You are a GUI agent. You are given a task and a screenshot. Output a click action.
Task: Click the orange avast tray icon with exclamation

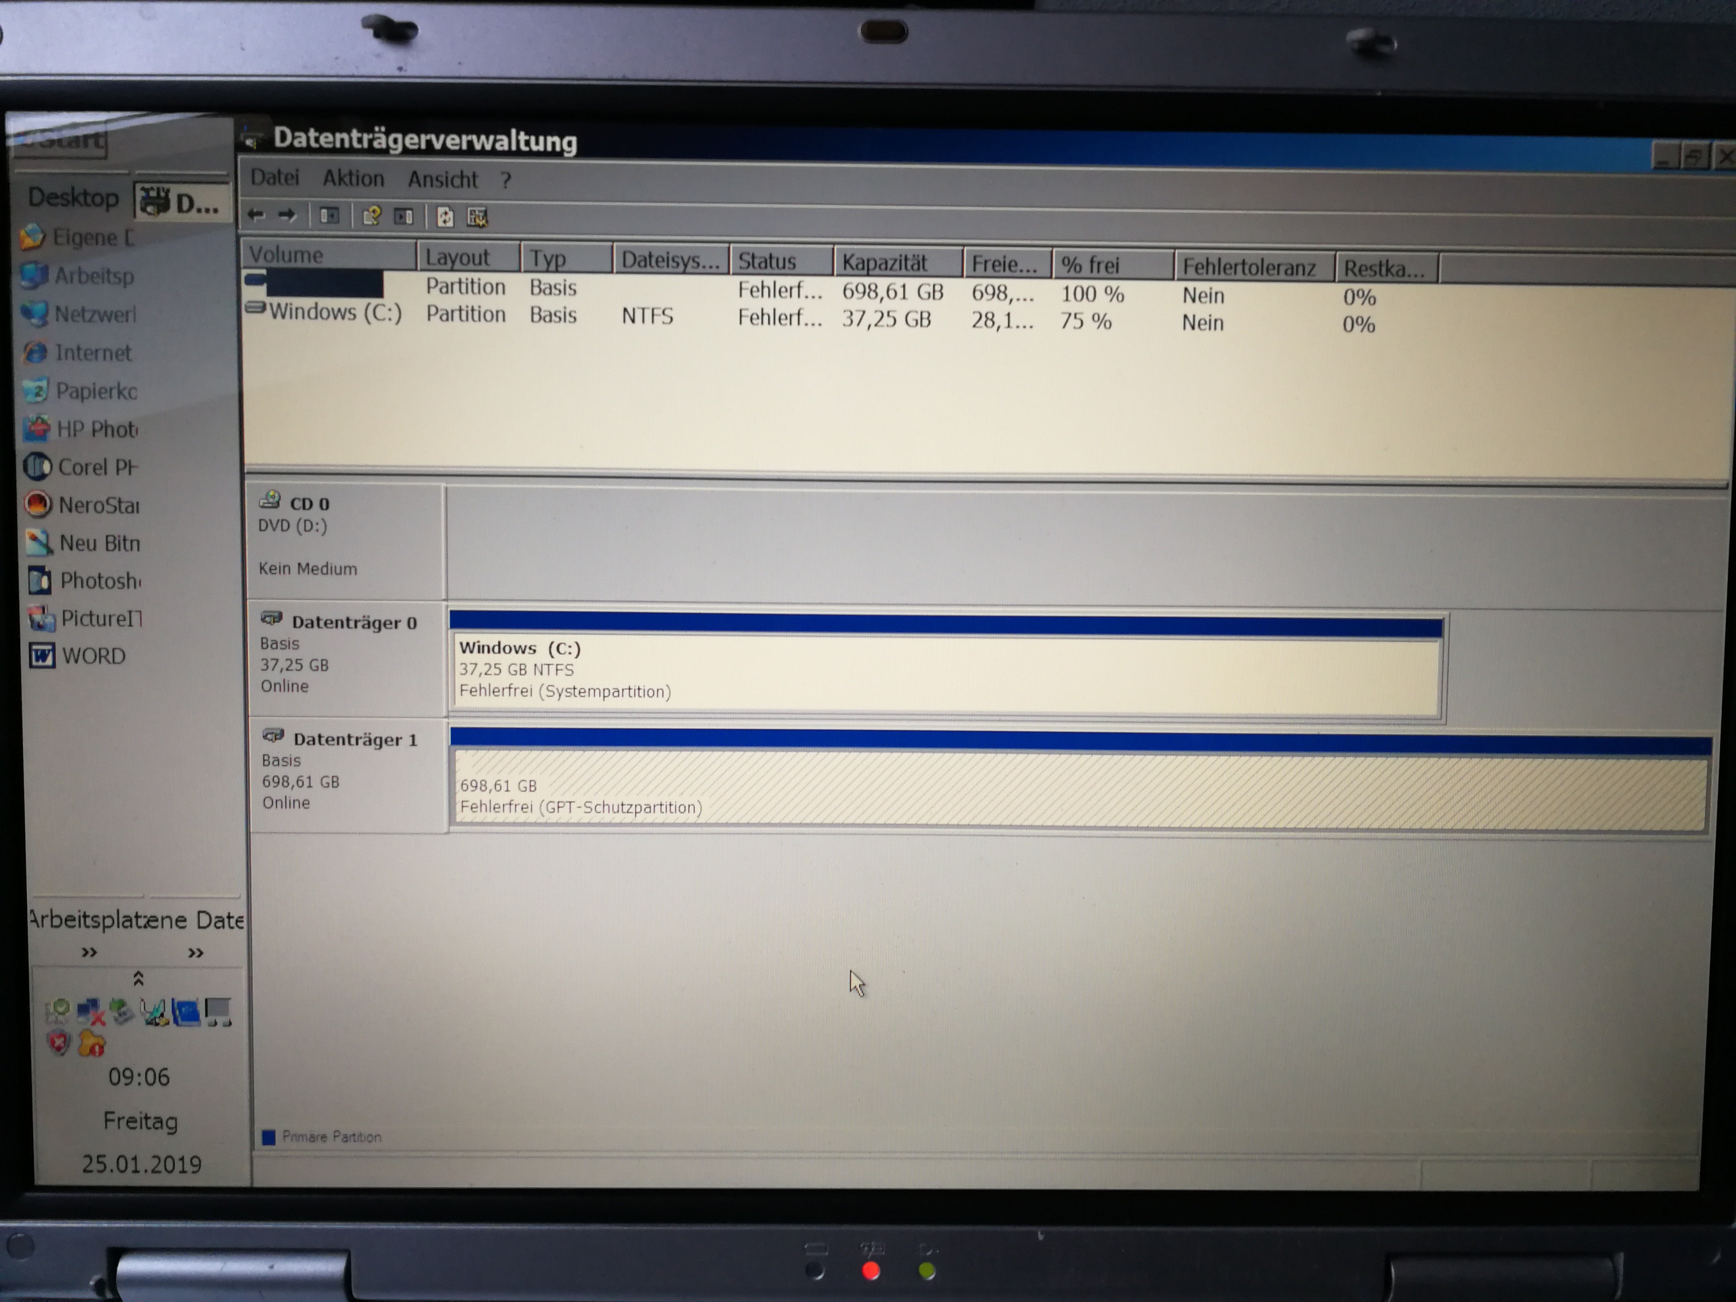click(x=91, y=1044)
